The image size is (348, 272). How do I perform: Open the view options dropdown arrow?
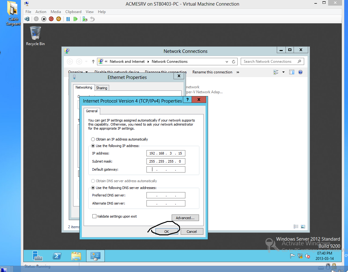283,72
